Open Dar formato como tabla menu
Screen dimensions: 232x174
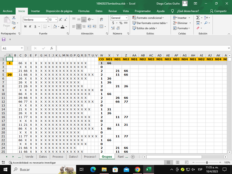click(150, 23)
